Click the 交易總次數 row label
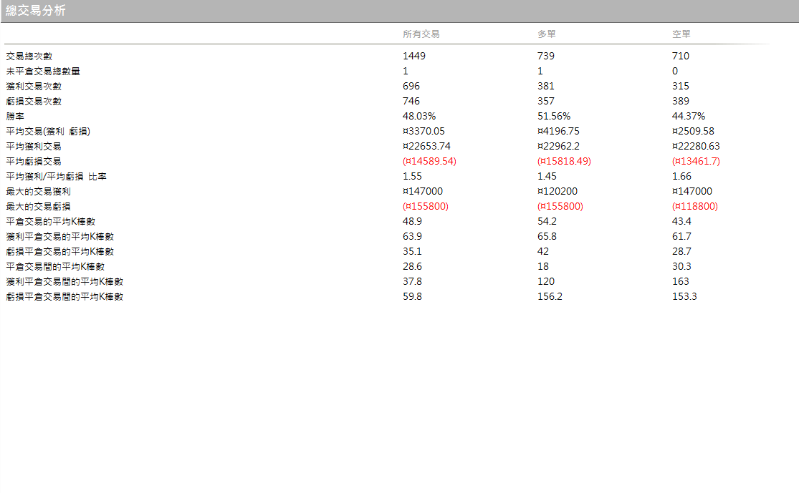 point(29,56)
